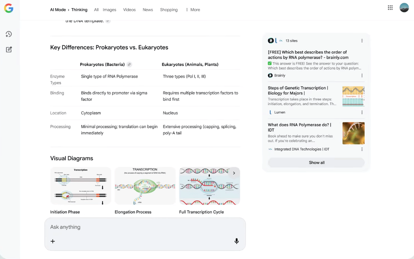Viewport: 414px width, 259px height.
Task: Open AI Mode history icon in sidebar
Action: click(9, 34)
